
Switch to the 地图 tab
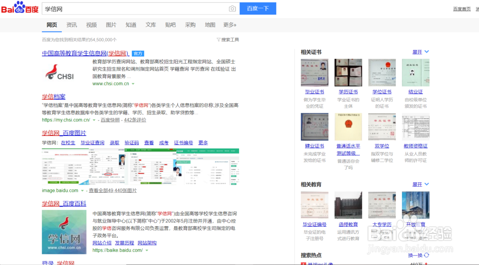pyautogui.click(x=210, y=25)
